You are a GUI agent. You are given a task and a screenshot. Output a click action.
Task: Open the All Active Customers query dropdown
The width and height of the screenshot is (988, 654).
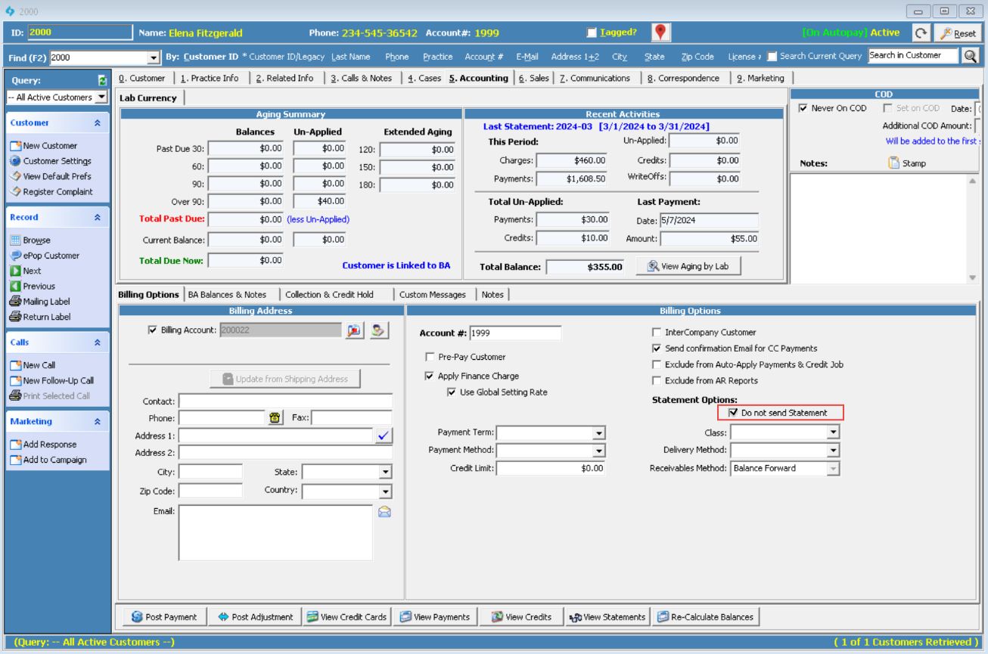click(101, 98)
